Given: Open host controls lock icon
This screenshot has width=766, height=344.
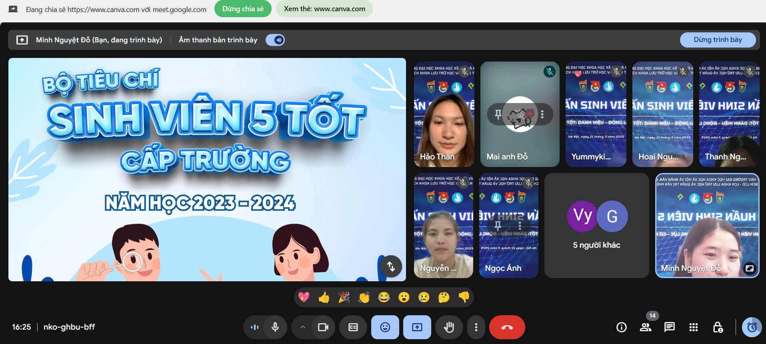Looking at the screenshot, I should click(718, 327).
